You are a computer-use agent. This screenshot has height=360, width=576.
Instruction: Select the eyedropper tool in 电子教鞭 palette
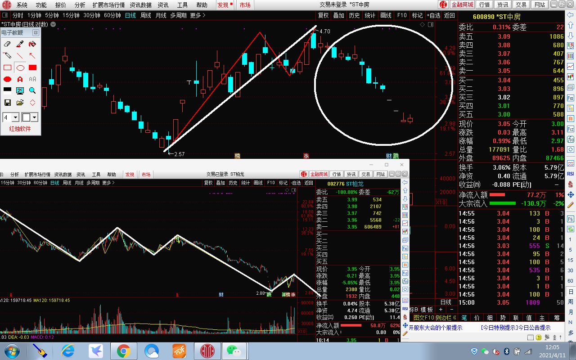pos(20,44)
